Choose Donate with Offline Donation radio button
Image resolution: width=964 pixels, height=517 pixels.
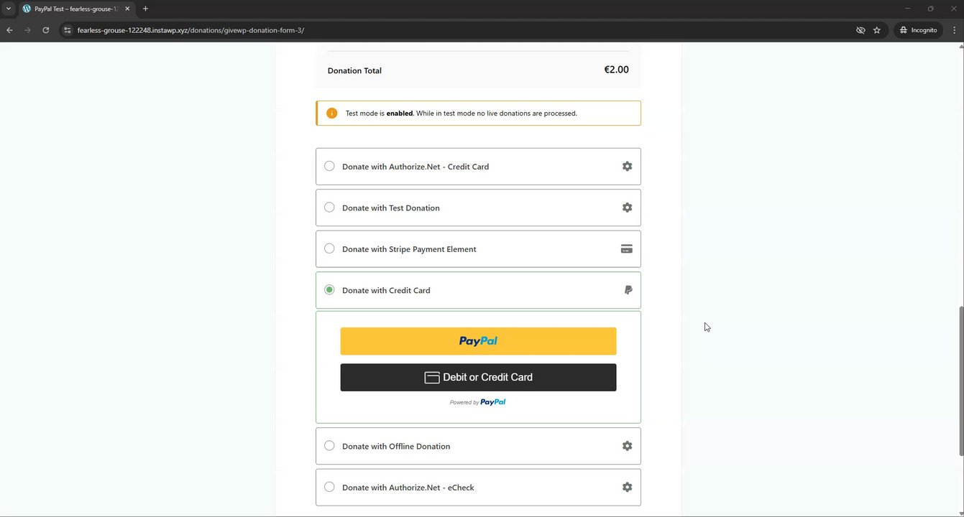(329, 446)
